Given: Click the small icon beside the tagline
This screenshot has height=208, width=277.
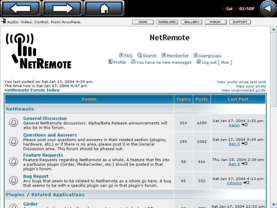Looking at the screenshot, I should (x=3, y=21).
